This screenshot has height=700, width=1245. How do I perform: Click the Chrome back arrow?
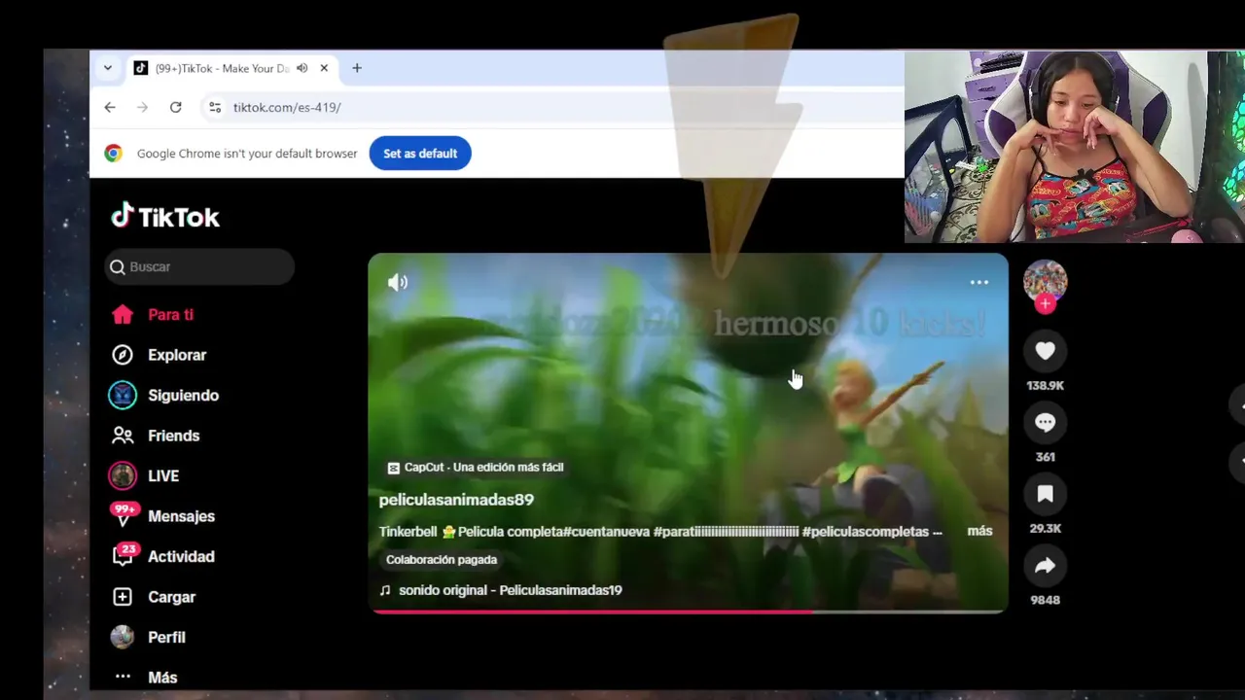[110, 107]
